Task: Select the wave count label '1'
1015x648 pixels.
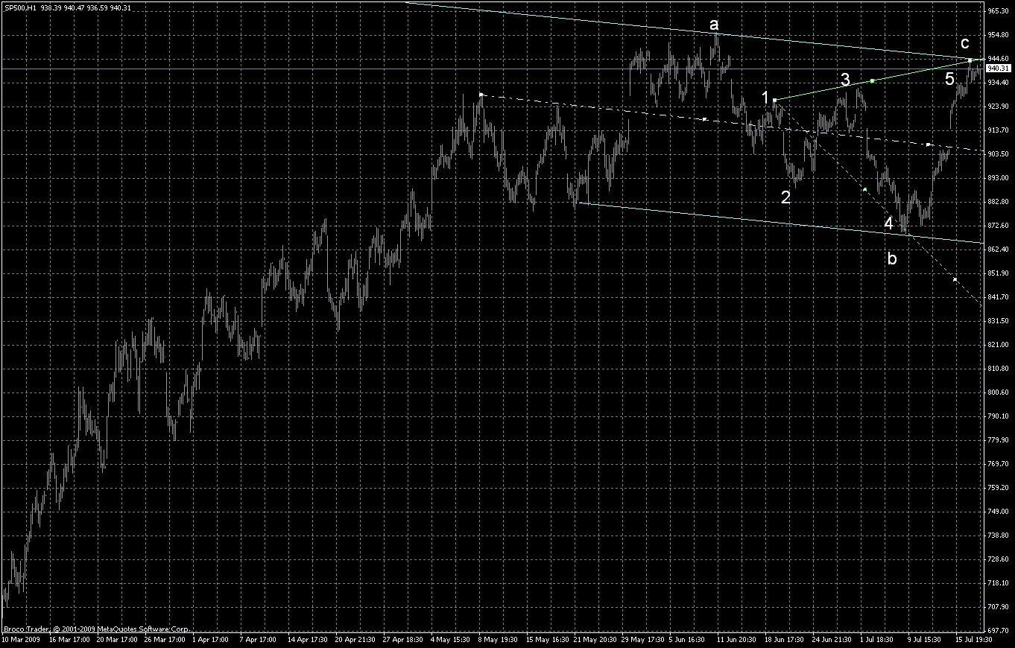Action: point(765,97)
